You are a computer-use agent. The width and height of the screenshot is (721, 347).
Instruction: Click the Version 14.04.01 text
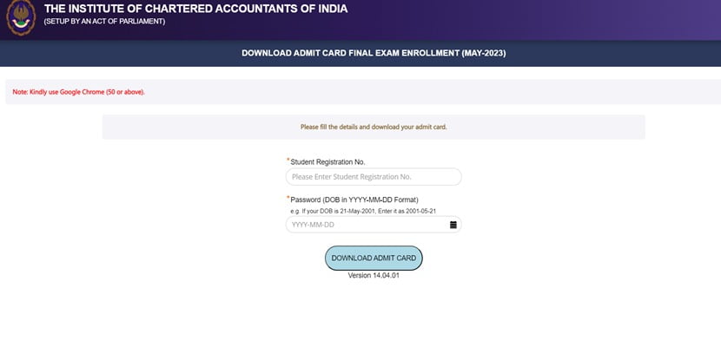pyautogui.click(x=374, y=275)
